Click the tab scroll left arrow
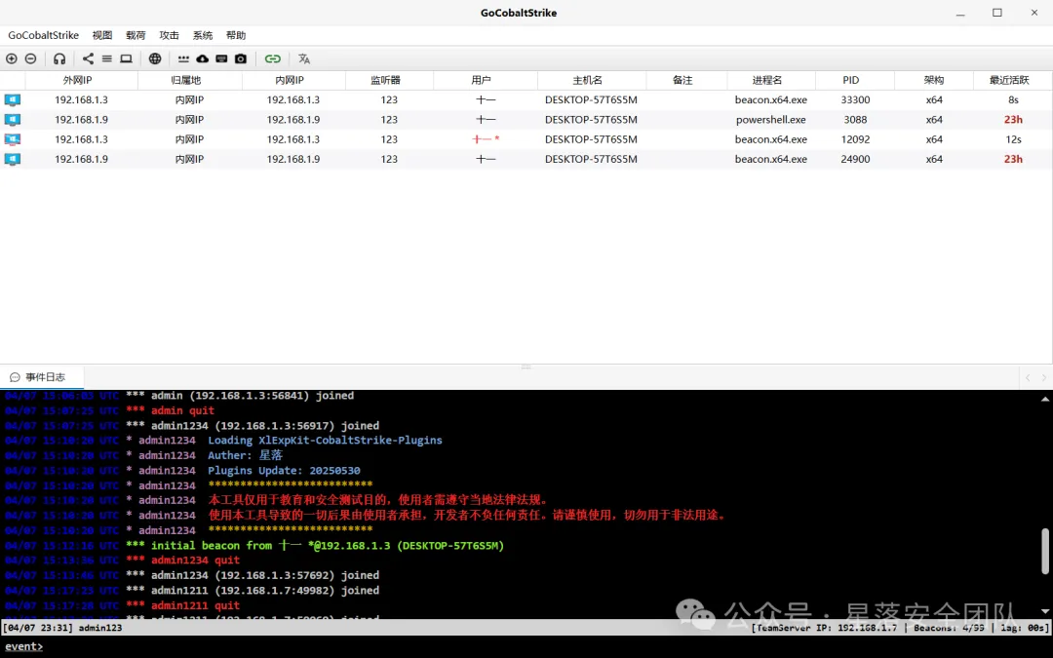 click(x=1028, y=378)
